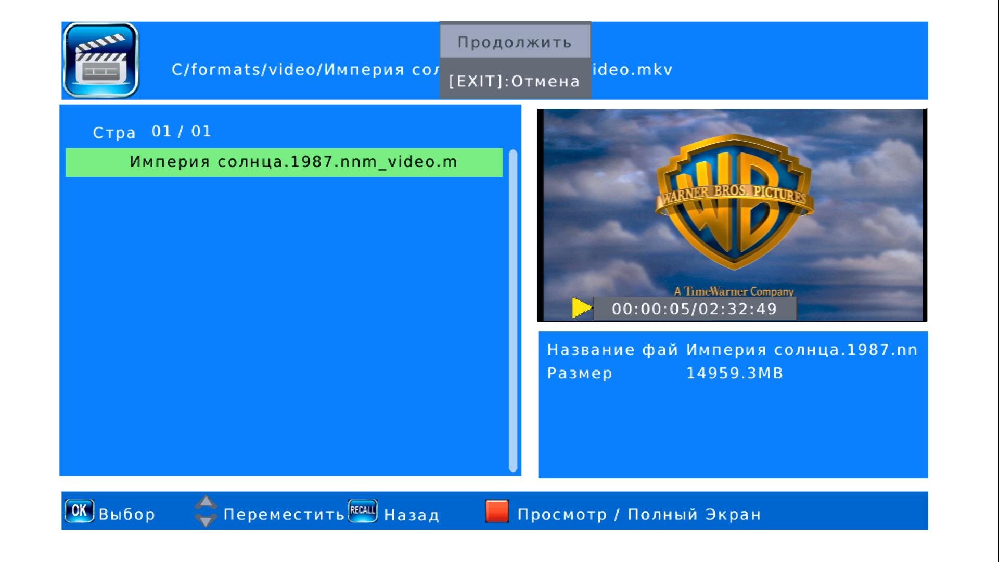Click the Название фай label
Image resolution: width=999 pixels, height=562 pixels.
pos(612,350)
